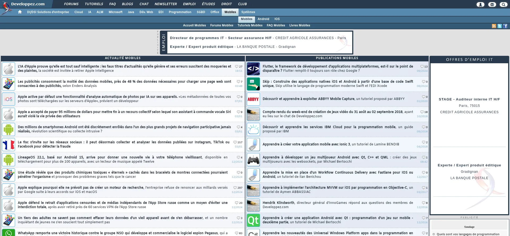Open Directeur de programmes IT job banner
This screenshot has height=236, width=510.
[x=258, y=38]
